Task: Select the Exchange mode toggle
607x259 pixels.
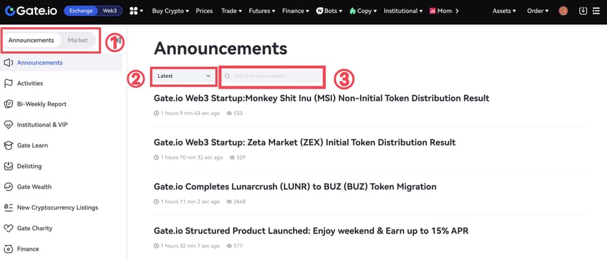Action: (x=79, y=11)
